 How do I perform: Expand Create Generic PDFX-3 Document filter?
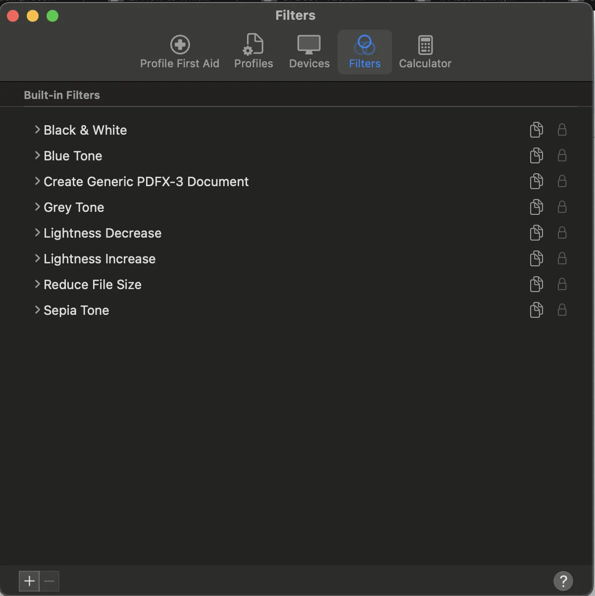pyautogui.click(x=37, y=181)
